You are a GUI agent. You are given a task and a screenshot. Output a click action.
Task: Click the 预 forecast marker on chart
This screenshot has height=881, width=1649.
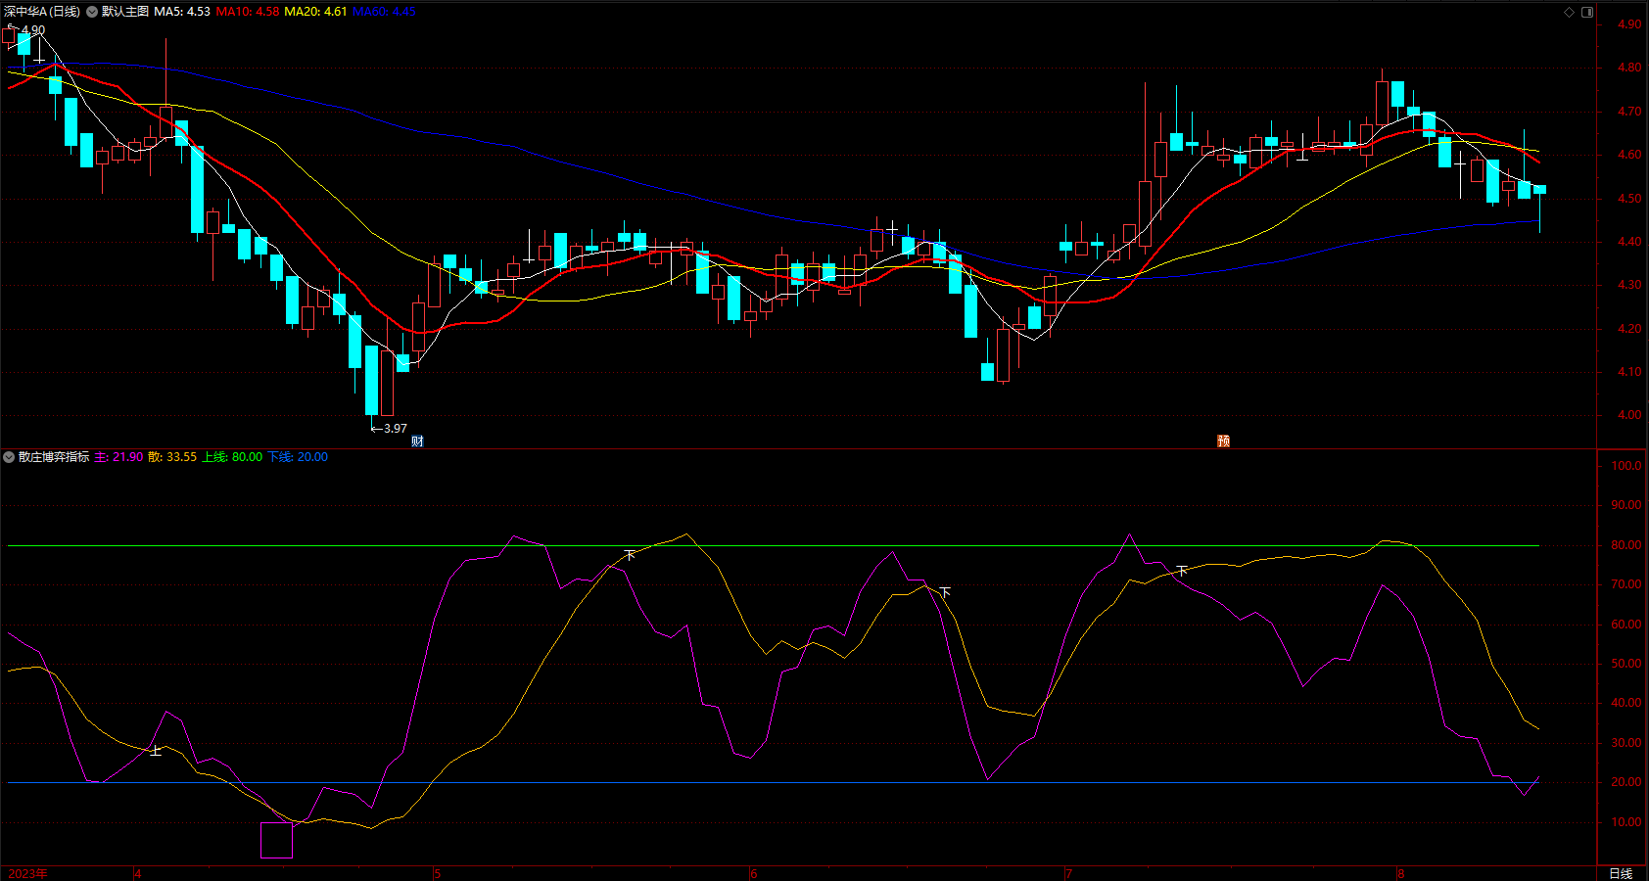[x=1223, y=441]
